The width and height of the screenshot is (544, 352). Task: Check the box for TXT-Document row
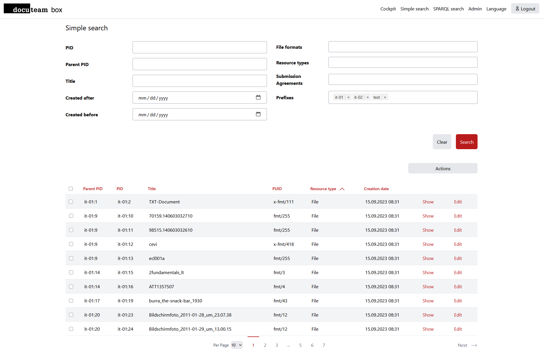coord(71,202)
